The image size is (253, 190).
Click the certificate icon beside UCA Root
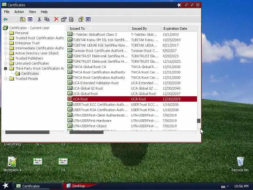(x=70, y=99)
